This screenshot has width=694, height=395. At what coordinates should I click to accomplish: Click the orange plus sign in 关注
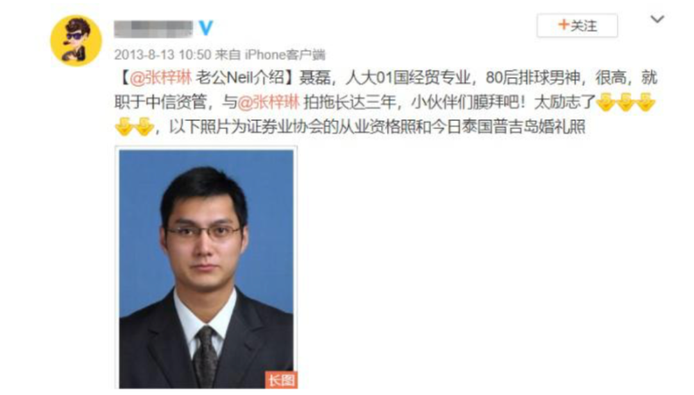[563, 25]
